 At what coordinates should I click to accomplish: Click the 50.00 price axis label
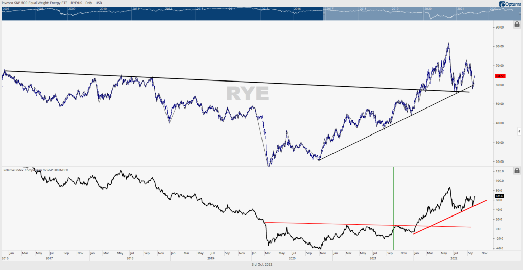pos(500,104)
